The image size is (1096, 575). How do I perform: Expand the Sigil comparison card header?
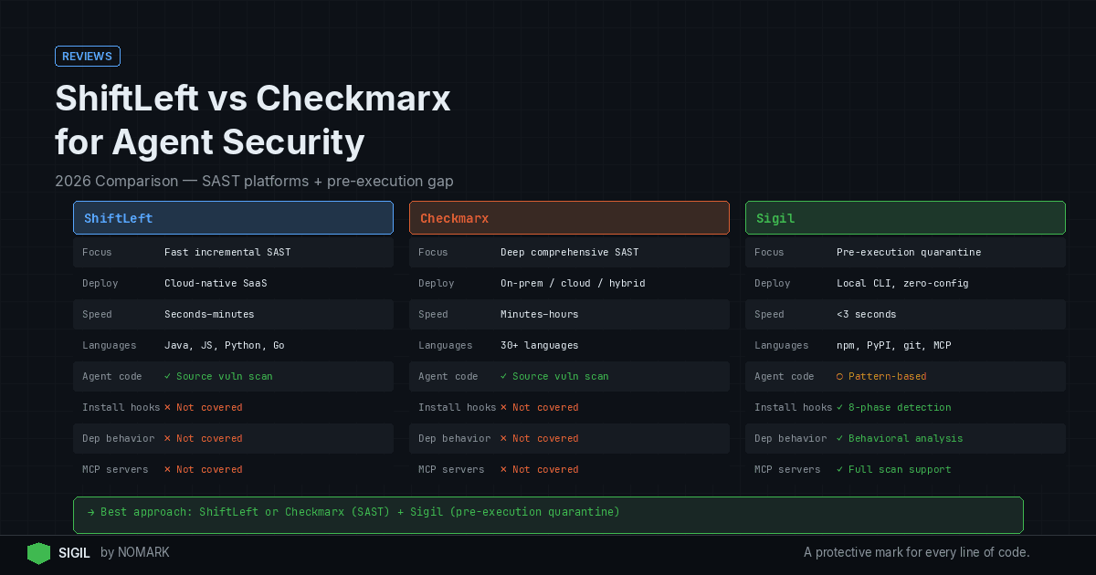coord(905,217)
